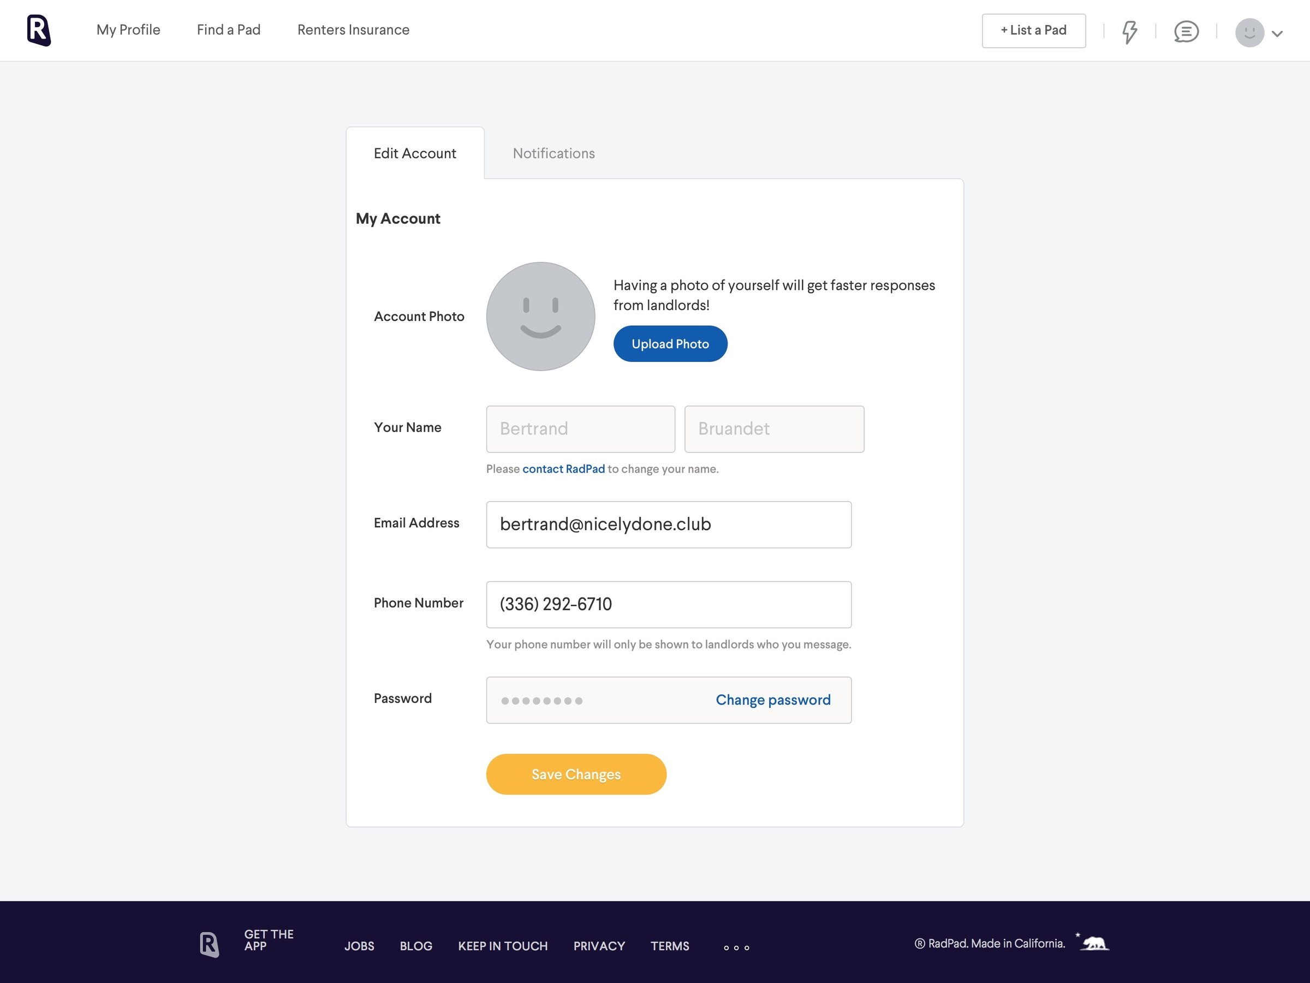Open the lightning bolt activity icon
Image resolution: width=1310 pixels, height=983 pixels.
pyautogui.click(x=1130, y=32)
